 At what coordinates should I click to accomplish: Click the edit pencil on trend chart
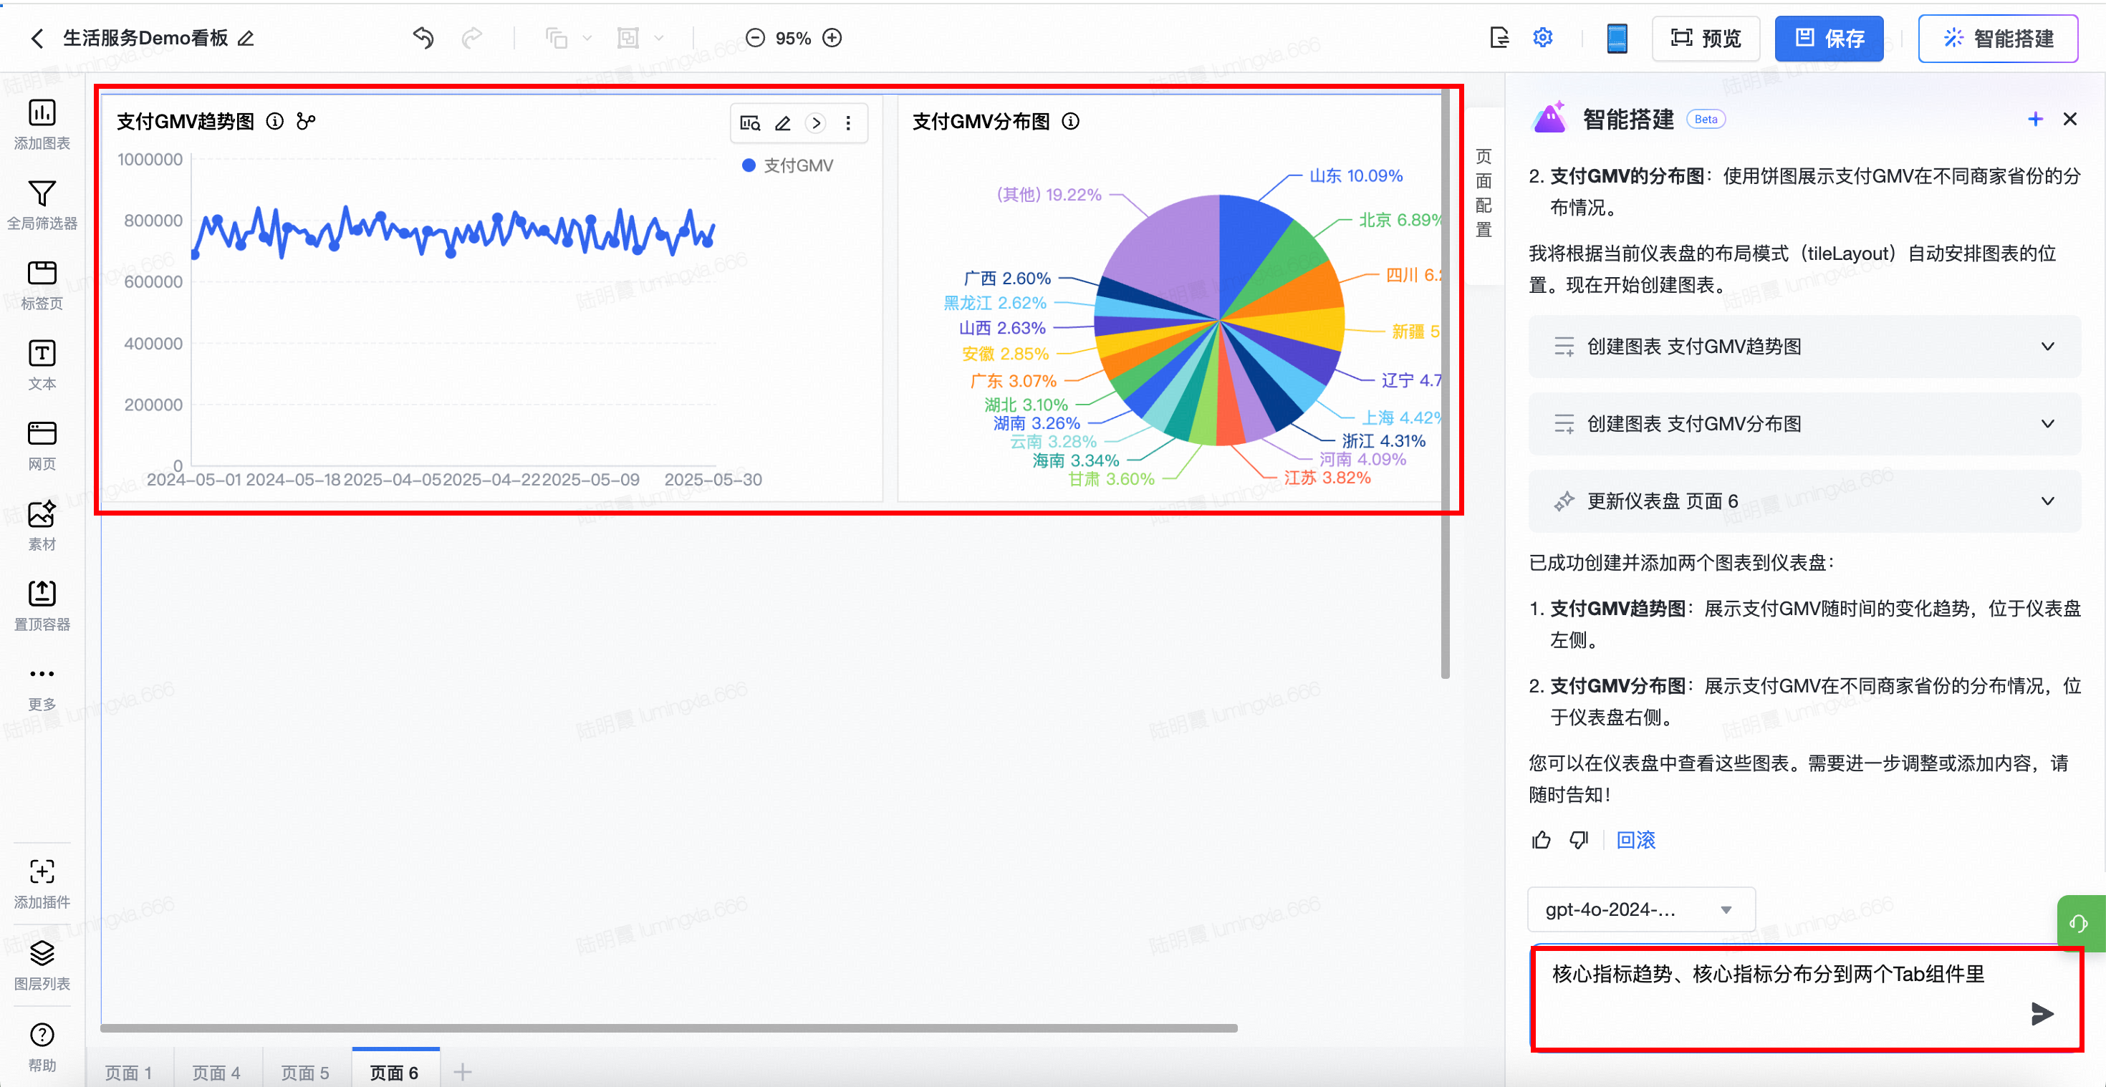pos(782,123)
